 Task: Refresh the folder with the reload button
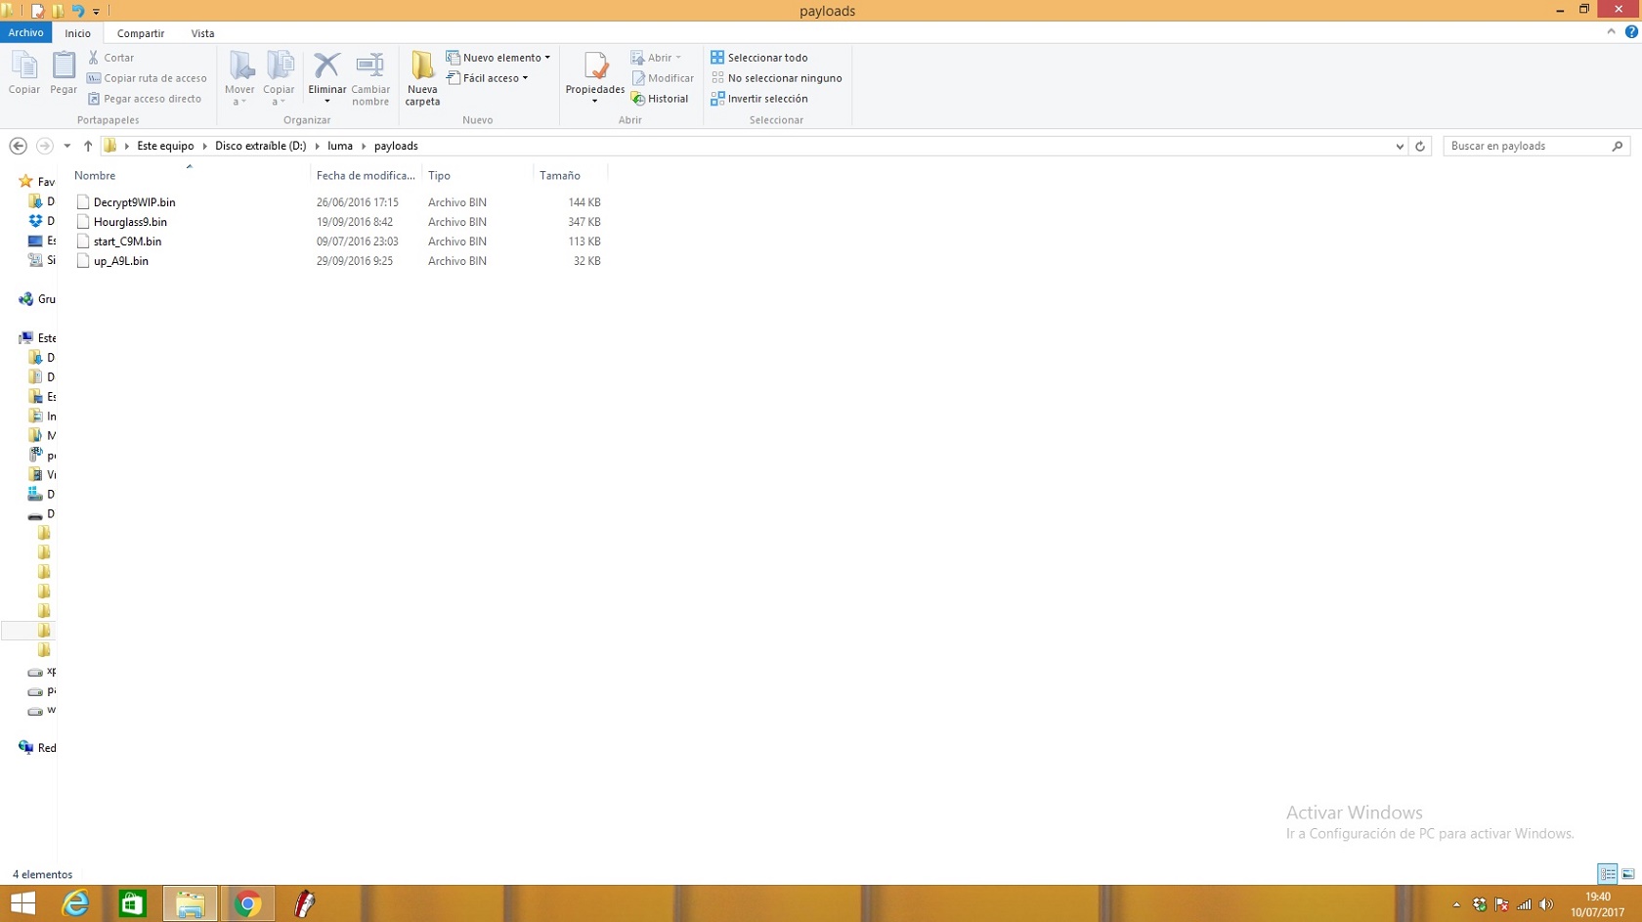(1420, 146)
